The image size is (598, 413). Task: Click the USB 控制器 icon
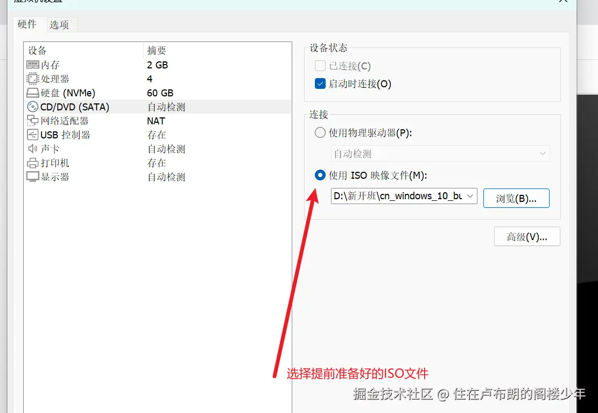click(x=32, y=135)
